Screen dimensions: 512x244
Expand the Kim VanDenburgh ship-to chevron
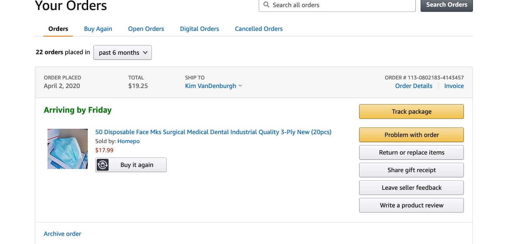[x=240, y=86]
